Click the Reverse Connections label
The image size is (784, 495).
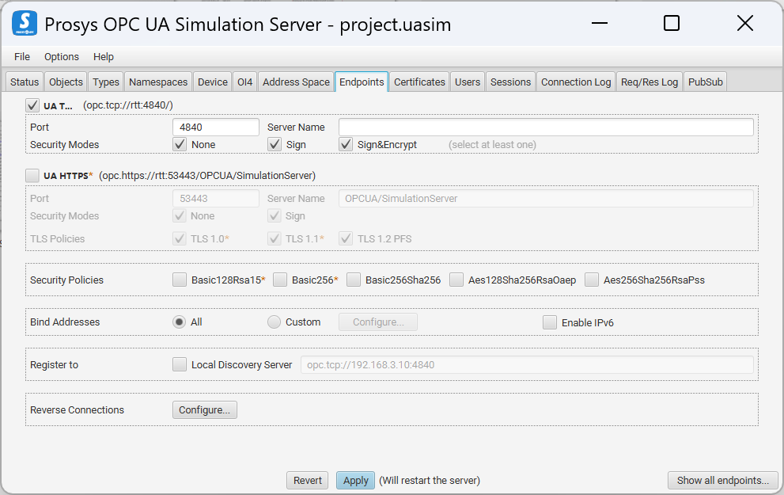coord(77,410)
